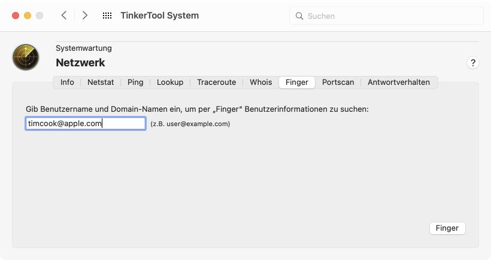The width and height of the screenshot is (491, 260).
Task: Select the Portscan tab
Action: click(338, 82)
